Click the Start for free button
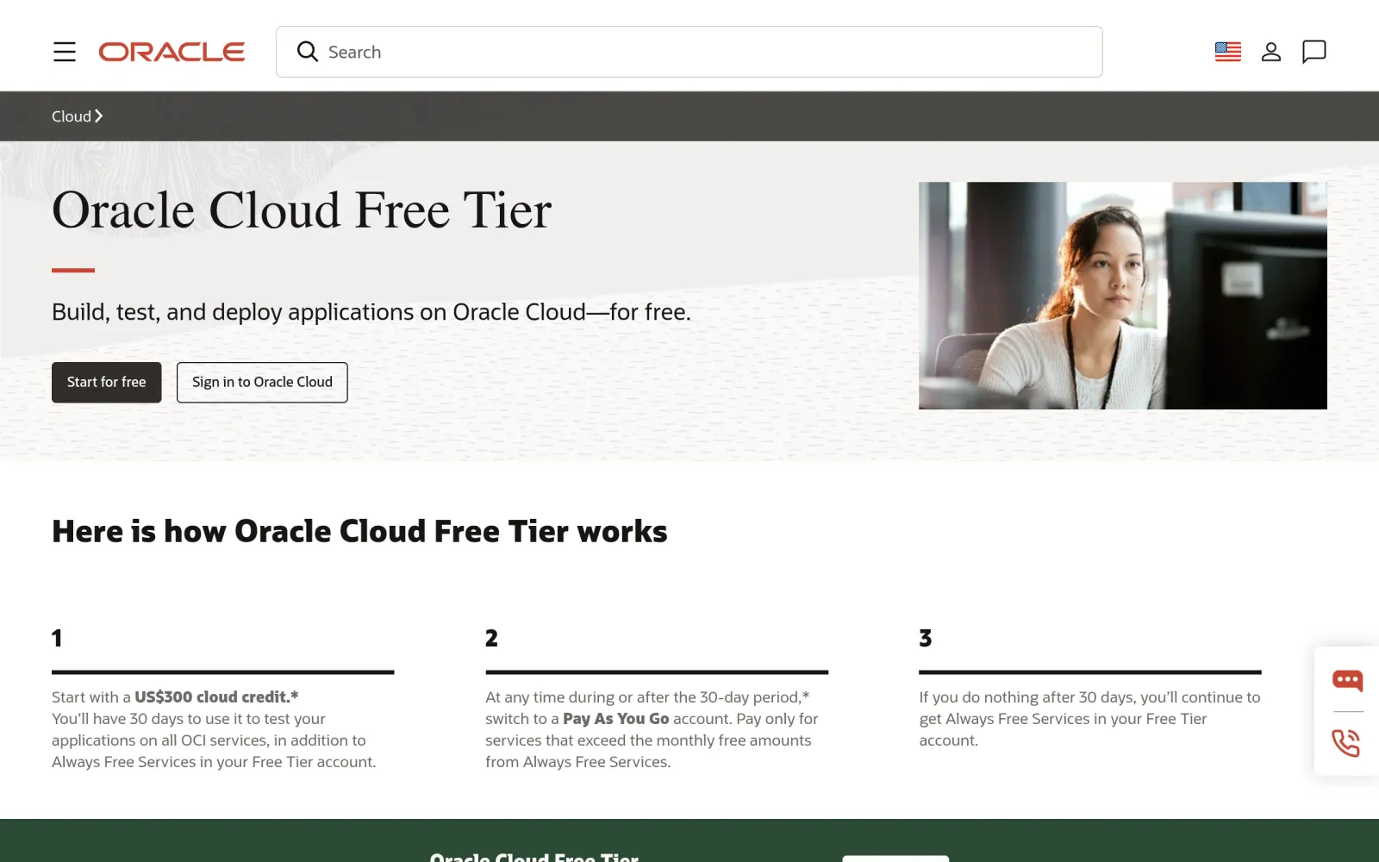Image resolution: width=1379 pixels, height=862 pixels. [107, 382]
